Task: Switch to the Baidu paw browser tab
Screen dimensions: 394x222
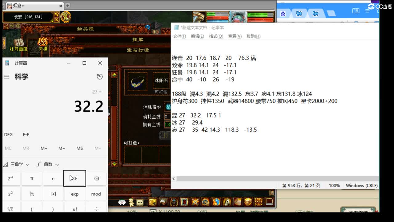Action: click(x=283, y=14)
